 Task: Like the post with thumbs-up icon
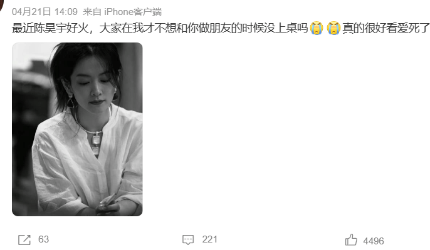tap(351, 240)
